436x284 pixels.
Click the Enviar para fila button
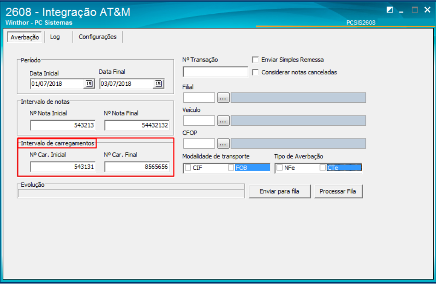280,191
